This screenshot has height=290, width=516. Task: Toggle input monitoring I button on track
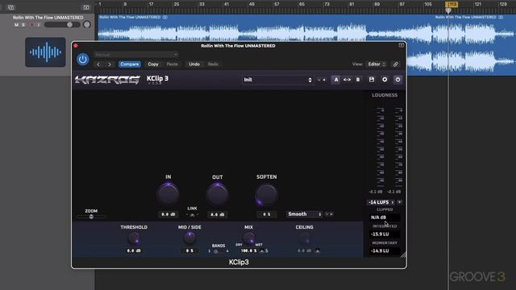pos(39,25)
